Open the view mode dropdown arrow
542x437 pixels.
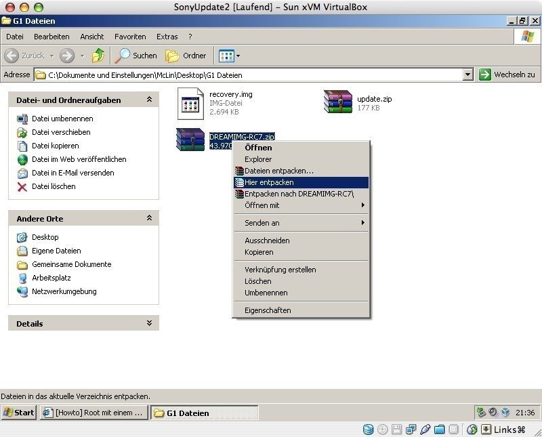238,56
